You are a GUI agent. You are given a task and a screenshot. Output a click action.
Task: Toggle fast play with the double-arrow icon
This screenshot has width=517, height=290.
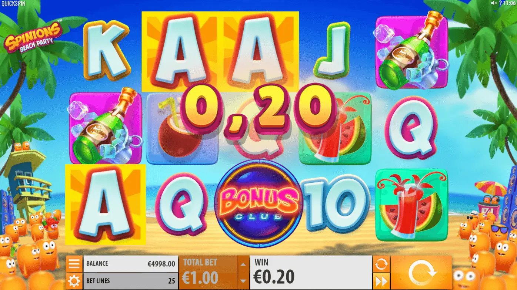point(381,281)
